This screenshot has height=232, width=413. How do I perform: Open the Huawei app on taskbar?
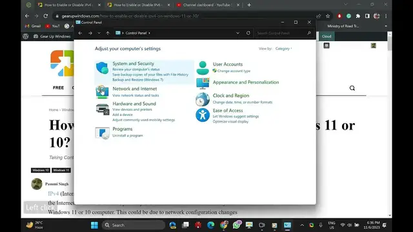tap(198, 225)
